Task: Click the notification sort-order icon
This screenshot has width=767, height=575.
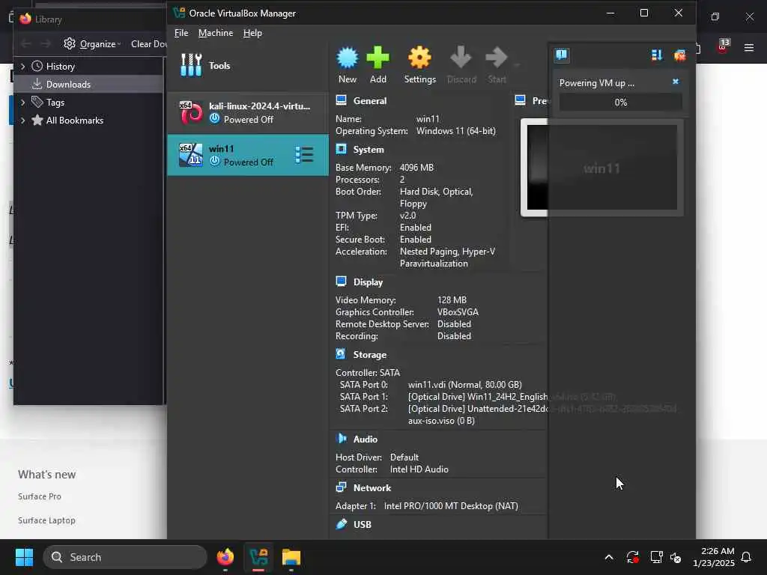Action: (x=656, y=55)
